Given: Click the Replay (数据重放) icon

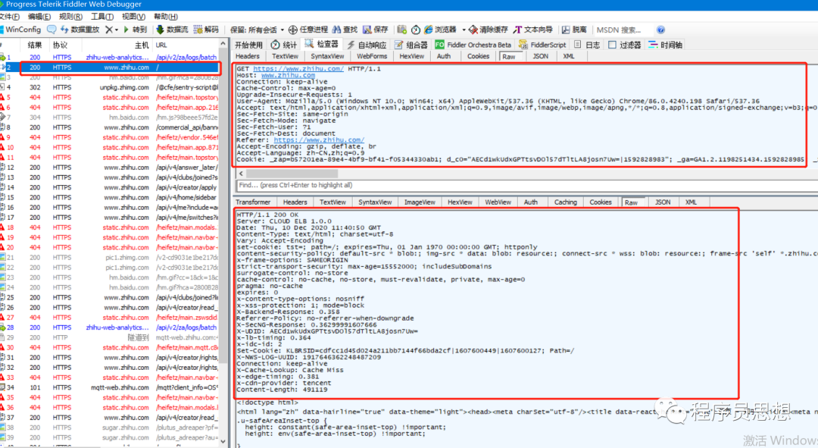Looking at the screenshot, I should pos(64,30).
